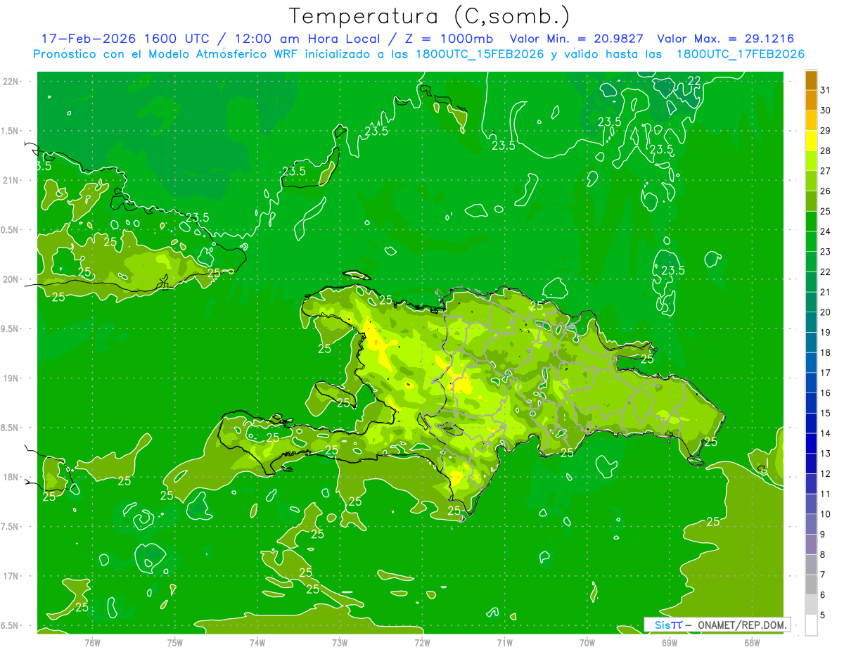Click the 20 value on the color scale
Screen dimensions: 844x652
click(826, 312)
